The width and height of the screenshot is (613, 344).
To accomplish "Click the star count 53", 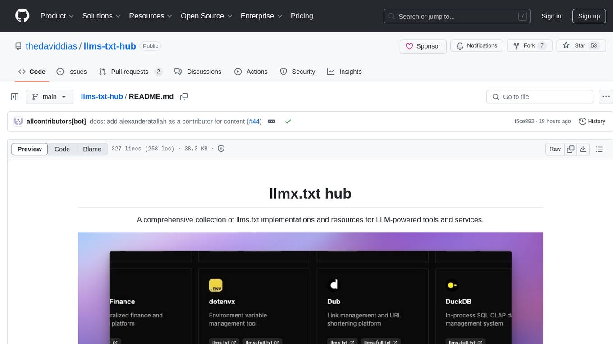I will [594, 46].
